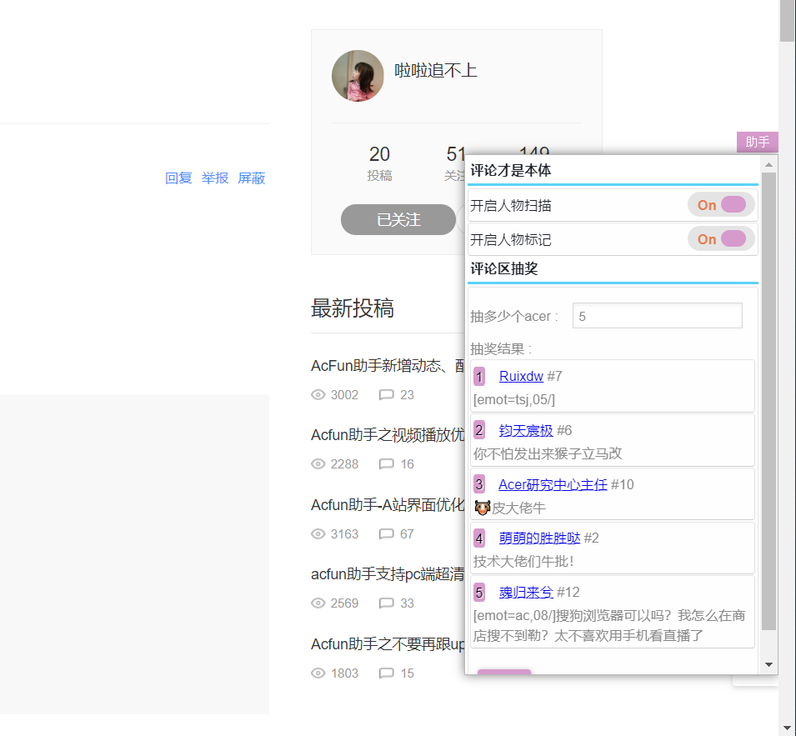Image resolution: width=796 pixels, height=736 pixels.
Task: Click the 抽奖结果 label
Action: click(501, 348)
